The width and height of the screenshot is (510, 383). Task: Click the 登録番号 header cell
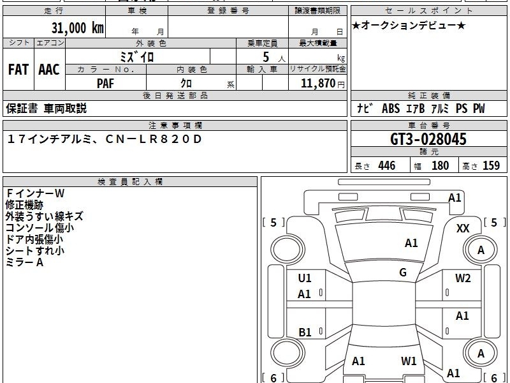pyautogui.click(x=228, y=11)
